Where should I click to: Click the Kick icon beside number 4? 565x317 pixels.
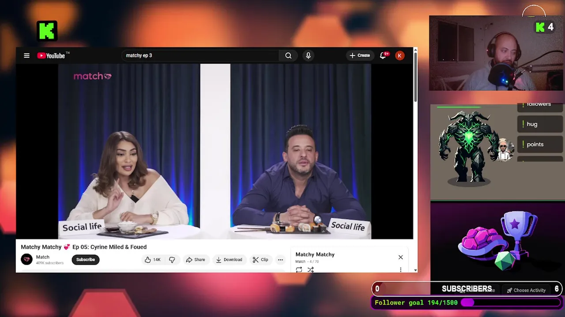pyautogui.click(x=540, y=27)
